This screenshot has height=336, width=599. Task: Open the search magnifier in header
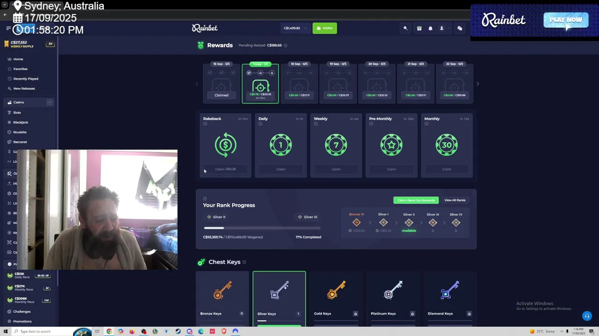pos(405,28)
